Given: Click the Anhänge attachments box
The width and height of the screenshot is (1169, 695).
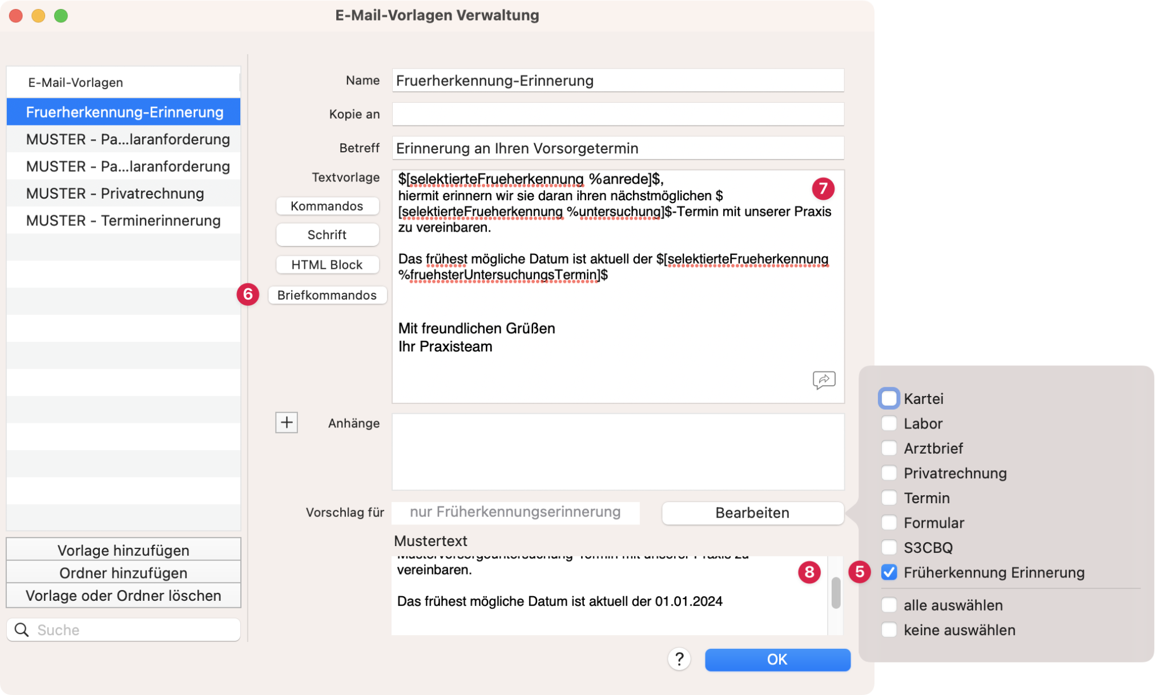Looking at the screenshot, I should tap(618, 452).
